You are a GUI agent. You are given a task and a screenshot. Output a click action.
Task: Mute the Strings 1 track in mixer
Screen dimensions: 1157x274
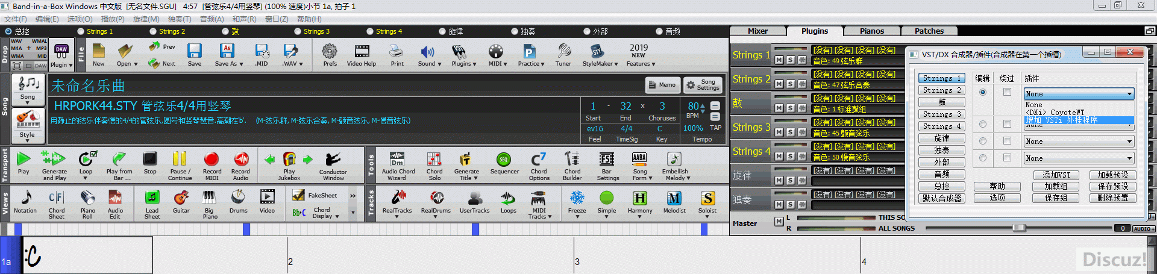pyautogui.click(x=779, y=60)
